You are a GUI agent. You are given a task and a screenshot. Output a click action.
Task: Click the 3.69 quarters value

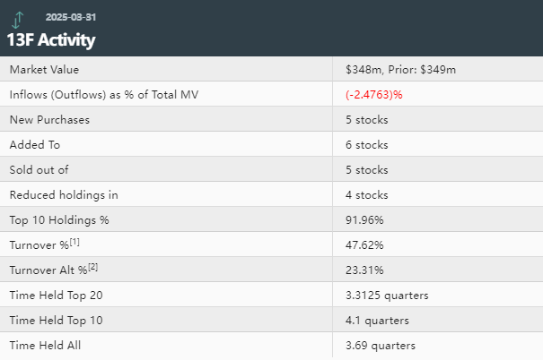380,345
